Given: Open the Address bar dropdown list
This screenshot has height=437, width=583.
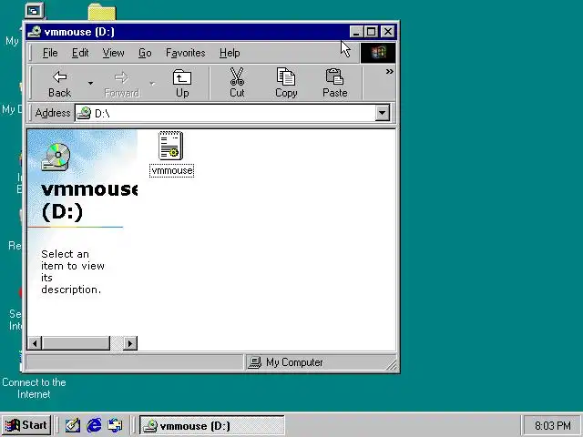Looking at the screenshot, I should point(383,113).
